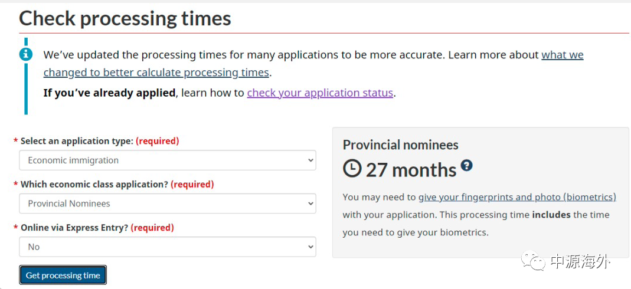This screenshot has width=631, height=289.
Task: Follow the check your application status link
Action: [320, 93]
